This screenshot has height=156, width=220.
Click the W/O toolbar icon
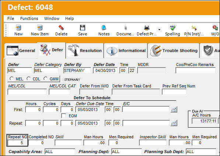tap(215, 28)
